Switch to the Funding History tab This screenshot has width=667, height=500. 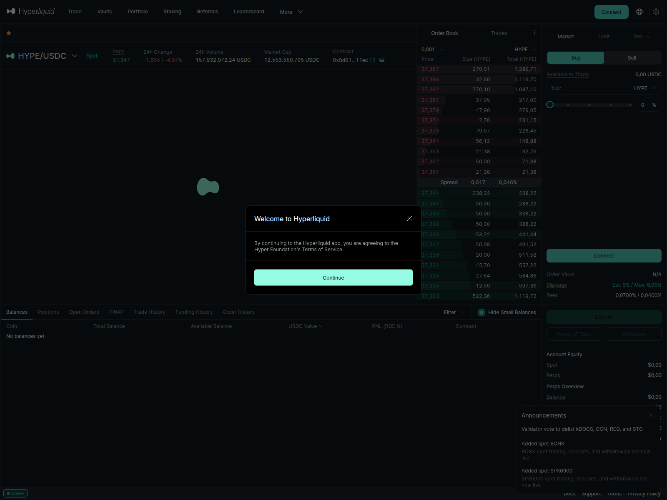click(x=194, y=312)
